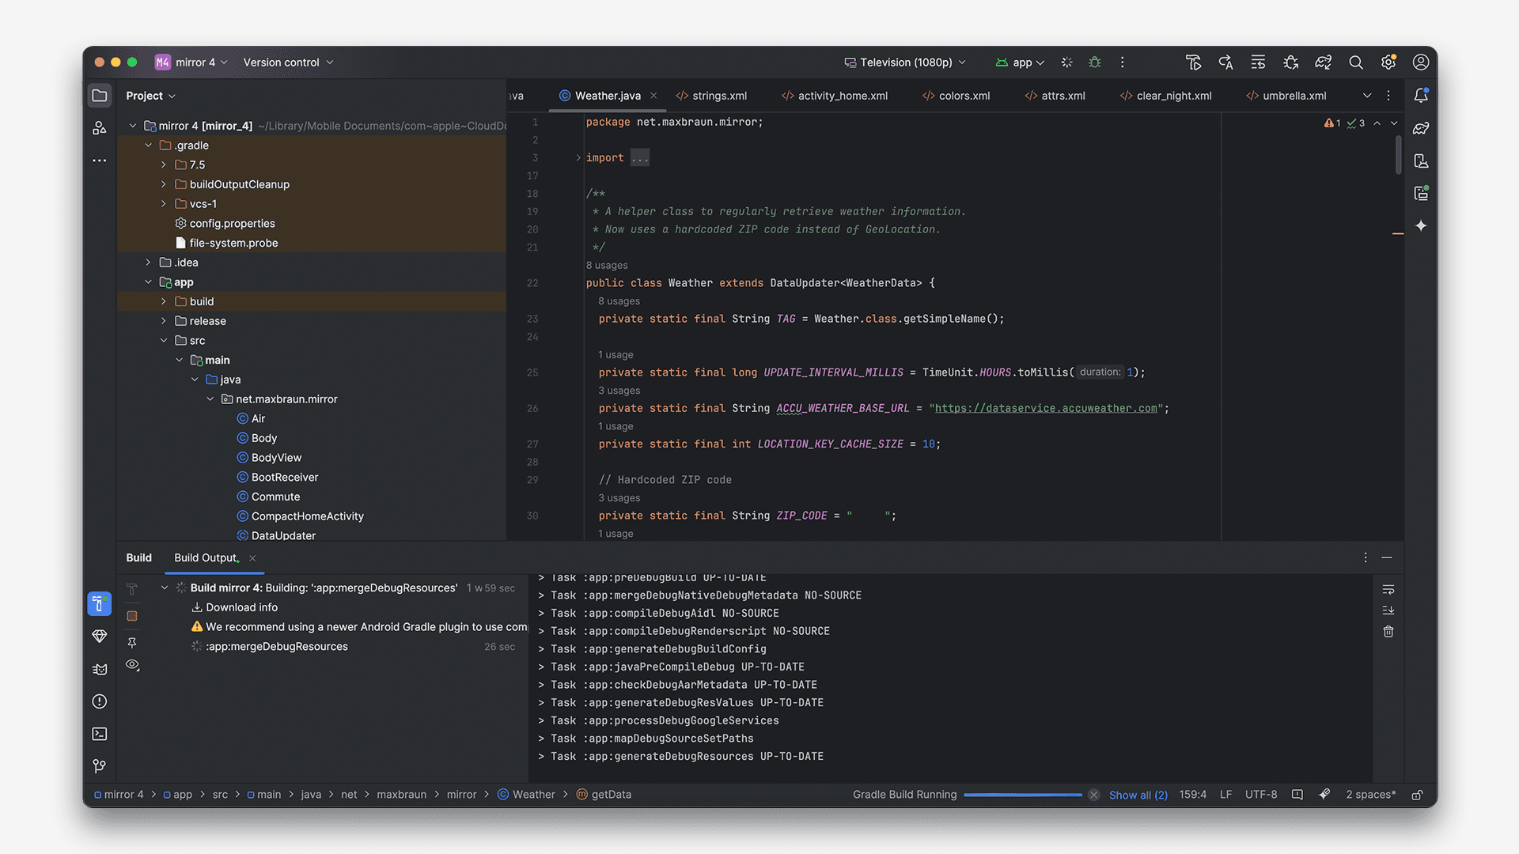Open Gemini sparkle icon in right sidebar
This screenshot has width=1519, height=854.
pos(1421,226)
